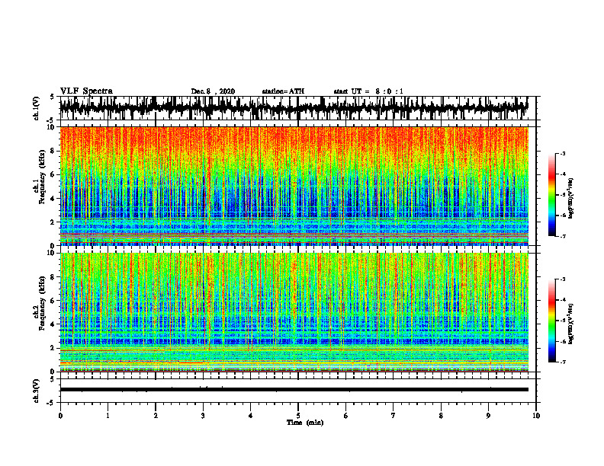The width and height of the screenshot is (604, 466).
Task: Click inside the ch.2 spectrogram panel
Action: tap(294, 312)
